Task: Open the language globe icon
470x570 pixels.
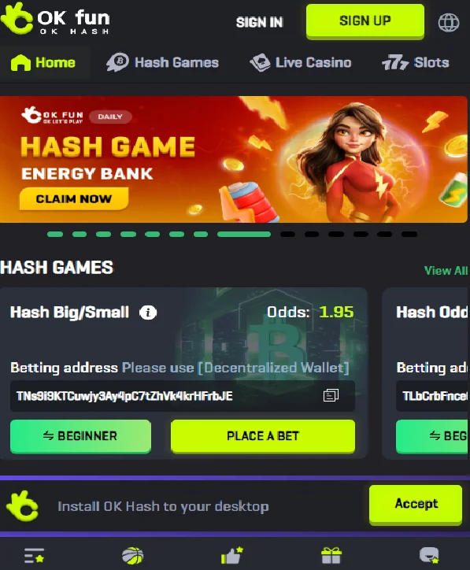Action: (449, 23)
